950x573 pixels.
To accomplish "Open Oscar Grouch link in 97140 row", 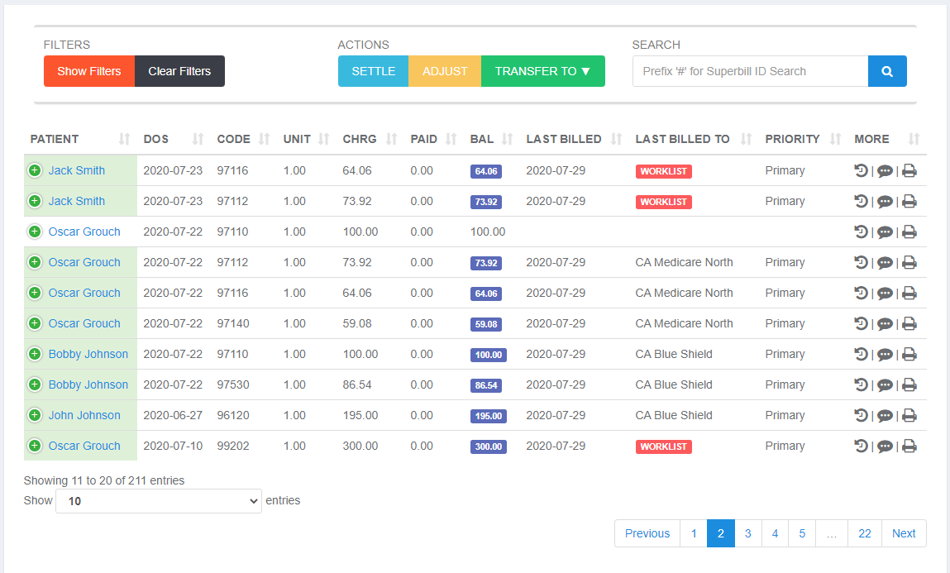I will [84, 323].
